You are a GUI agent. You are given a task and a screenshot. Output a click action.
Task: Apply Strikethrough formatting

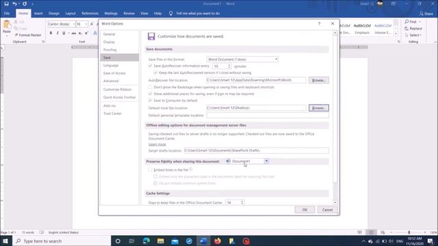(x=74, y=33)
